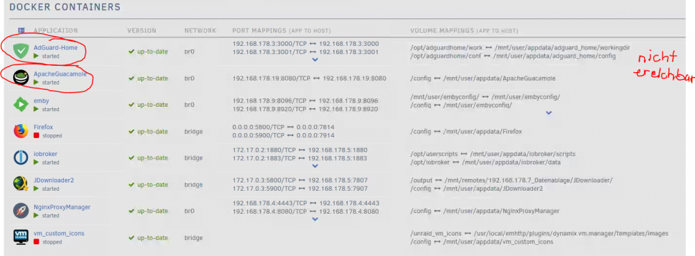
Task: Click the Network column header
Action: tap(200, 31)
